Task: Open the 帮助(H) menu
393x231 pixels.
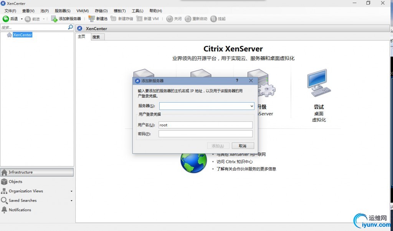Action: point(156,11)
